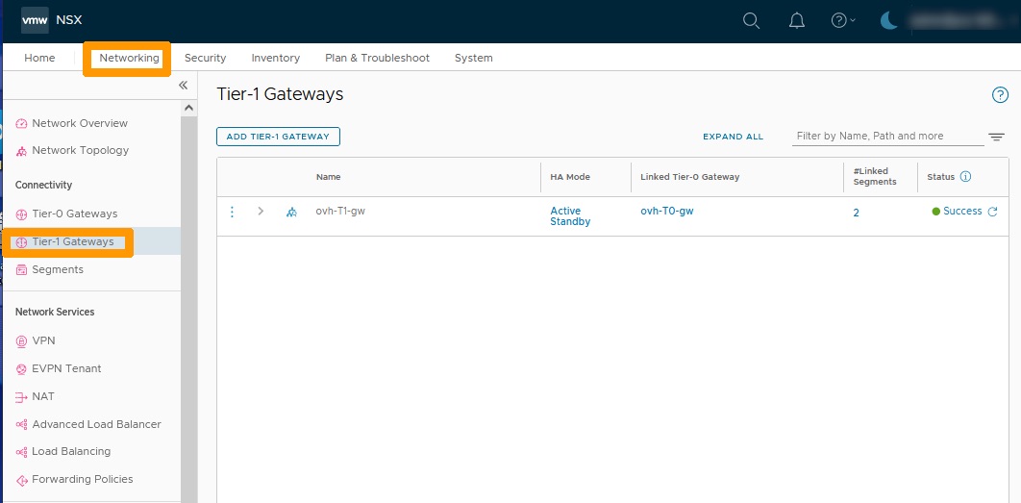The height and width of the screenshot is (503, 1021).
Task: Click the EVPN Tenant icon
Action: [x=21, y=368]
